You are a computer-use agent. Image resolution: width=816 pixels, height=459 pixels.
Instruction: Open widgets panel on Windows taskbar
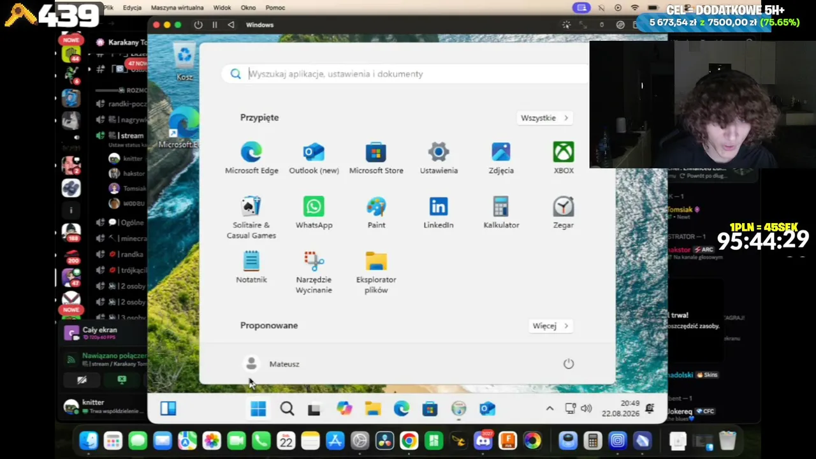tap(168, 409)
